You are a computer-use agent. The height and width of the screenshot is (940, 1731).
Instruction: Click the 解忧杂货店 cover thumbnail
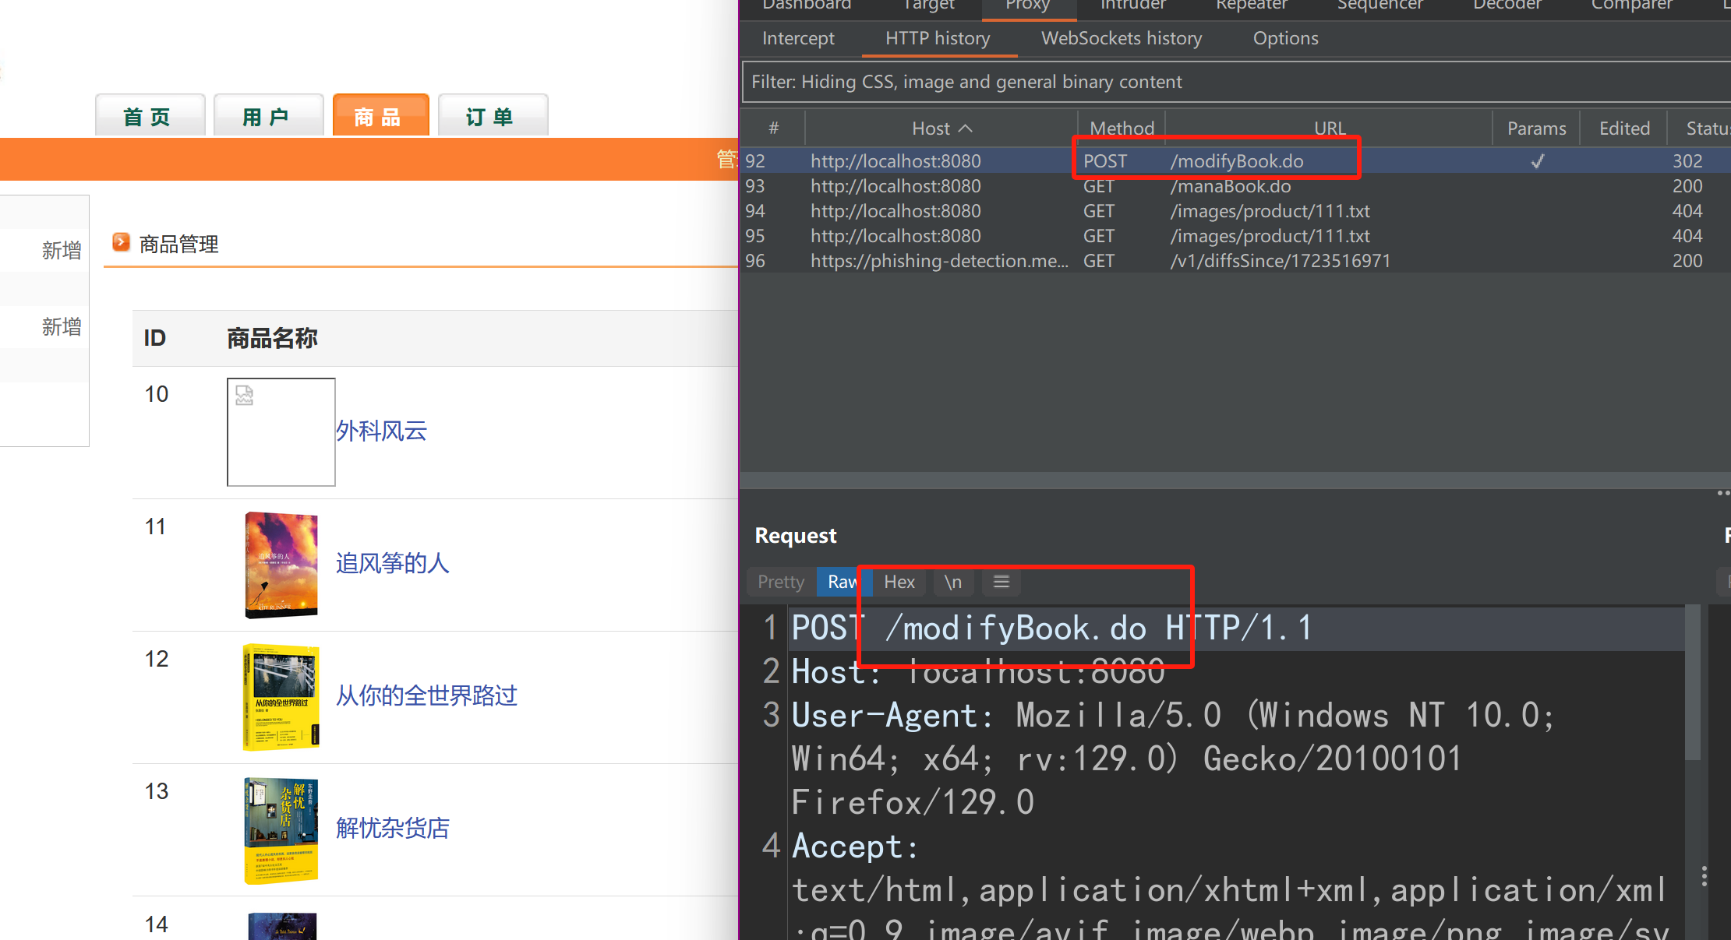pyautogui.click(x=281, y=830)
